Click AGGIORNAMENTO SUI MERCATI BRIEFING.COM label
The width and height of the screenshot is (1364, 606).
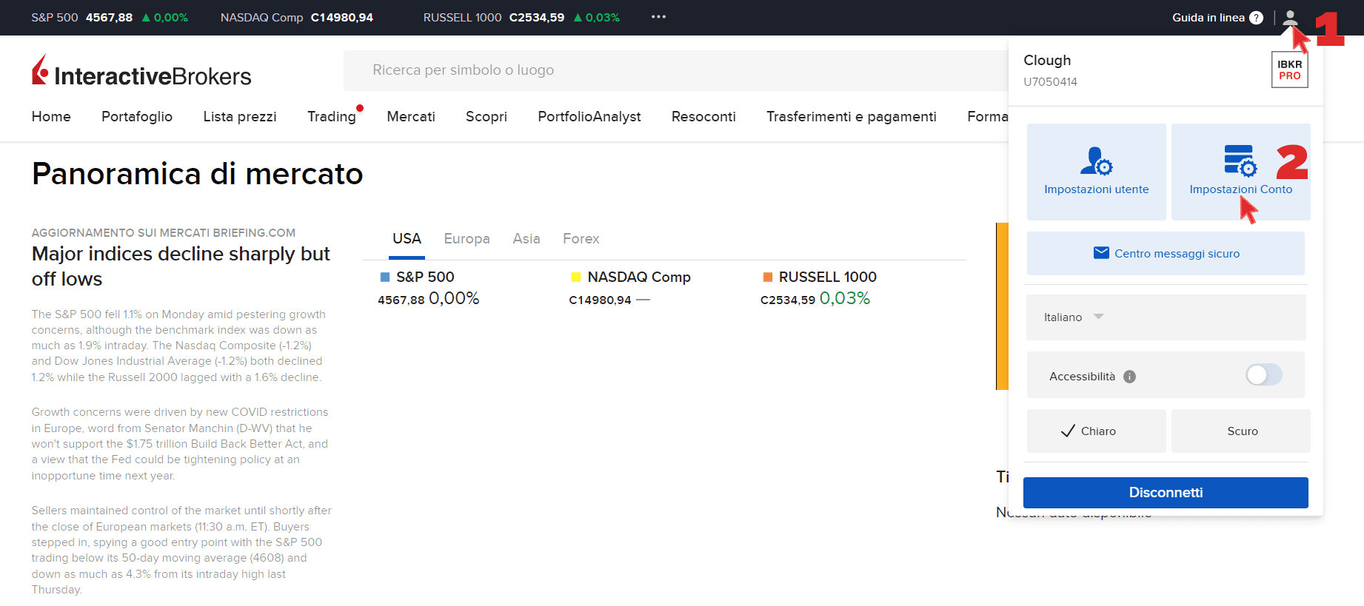click(x=164, y=233)
